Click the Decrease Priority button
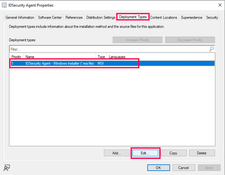225x175 pixels. [x=190, y=40]
